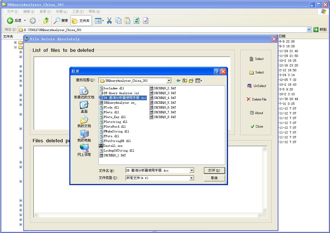330x233 pixels.
Task: Select LookupOfString.dll file
Action: [x=117, y=150]
